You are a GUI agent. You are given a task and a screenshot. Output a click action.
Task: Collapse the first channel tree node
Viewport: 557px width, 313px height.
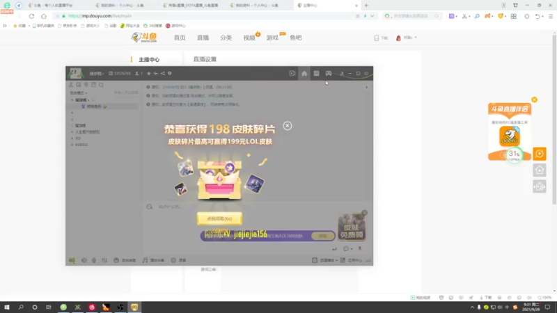point(72,100)
